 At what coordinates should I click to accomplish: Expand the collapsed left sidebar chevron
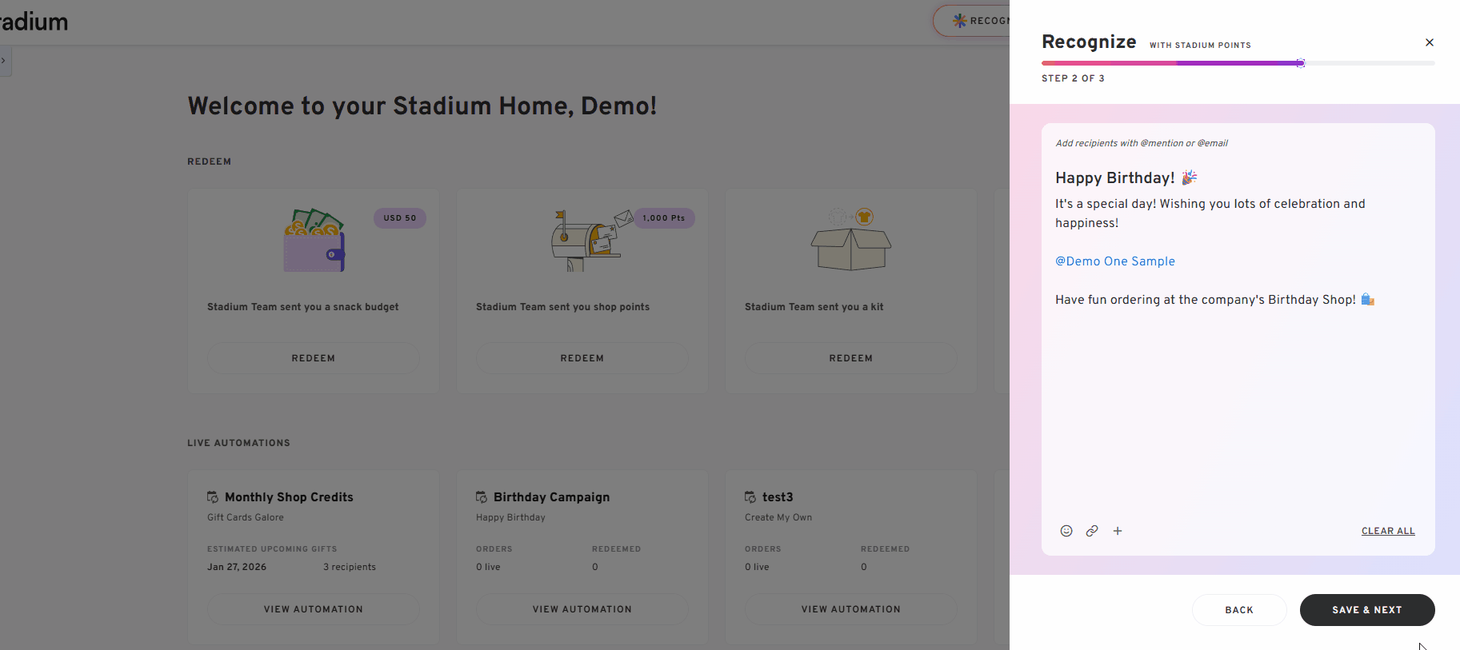click(4, 61)
